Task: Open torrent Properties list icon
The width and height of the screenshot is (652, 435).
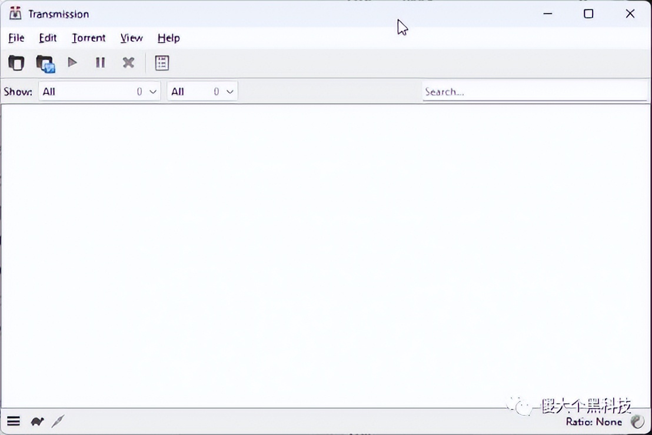Action: pyautogui.click(x=162, y=63)
